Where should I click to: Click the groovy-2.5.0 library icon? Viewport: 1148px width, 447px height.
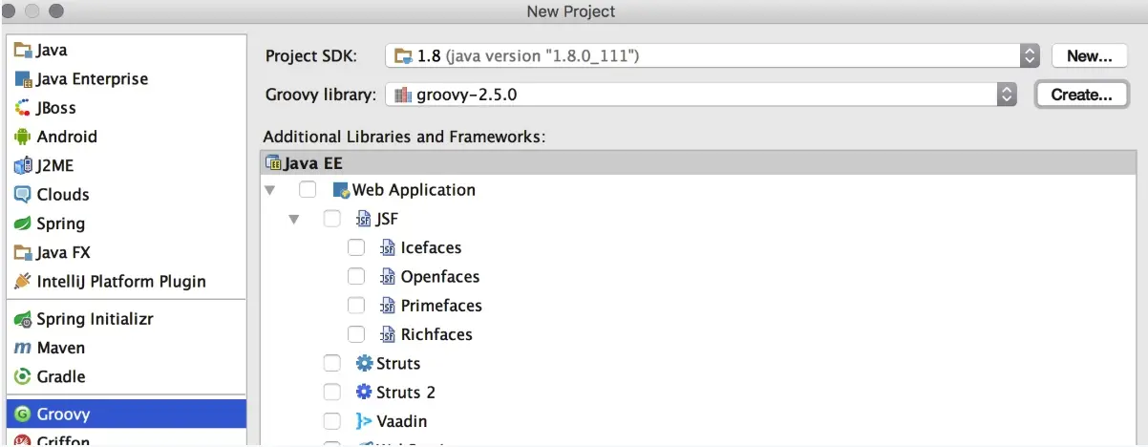pyautogui.click(x=403, y=95)
